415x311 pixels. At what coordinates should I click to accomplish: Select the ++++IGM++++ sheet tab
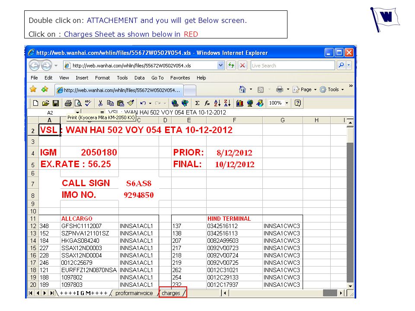[83, 293]
